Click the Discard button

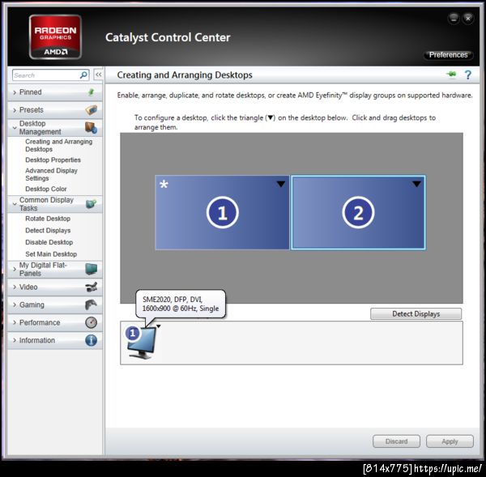coord(396,441)
